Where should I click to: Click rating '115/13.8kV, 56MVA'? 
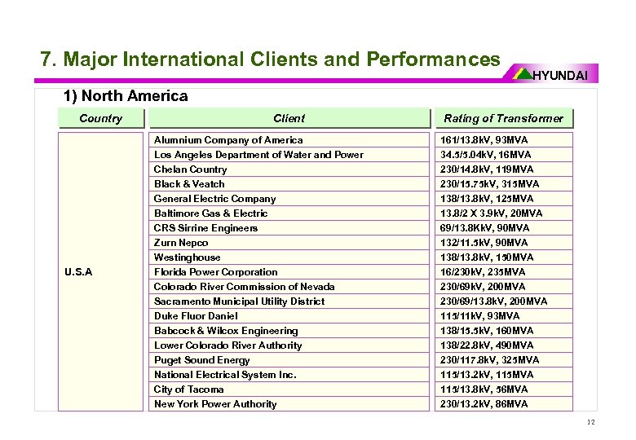[504, 389]
